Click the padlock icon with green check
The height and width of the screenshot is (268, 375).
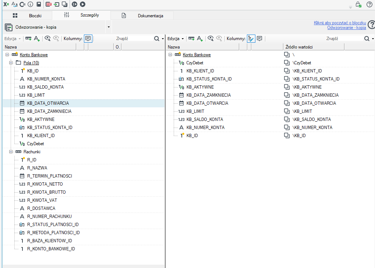[358, 4]
